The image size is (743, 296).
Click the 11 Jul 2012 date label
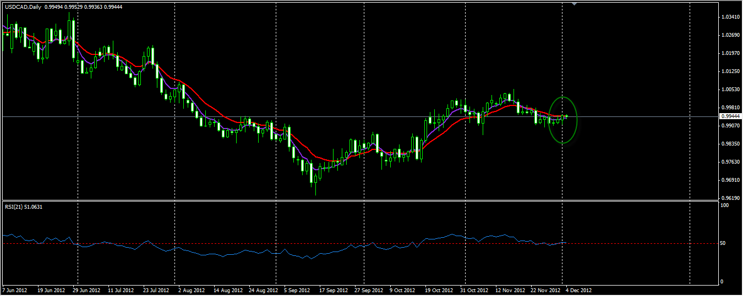pyautogui.click(x=121, y=290)
